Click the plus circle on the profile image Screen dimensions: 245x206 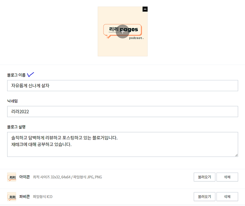(x=122, y=32)
